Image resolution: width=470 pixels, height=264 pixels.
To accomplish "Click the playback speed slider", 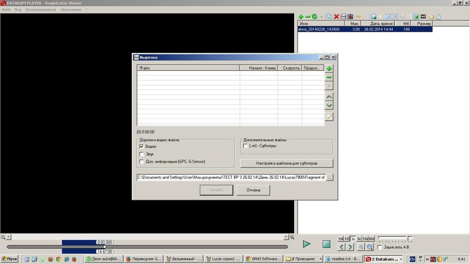I will point(395,238).
